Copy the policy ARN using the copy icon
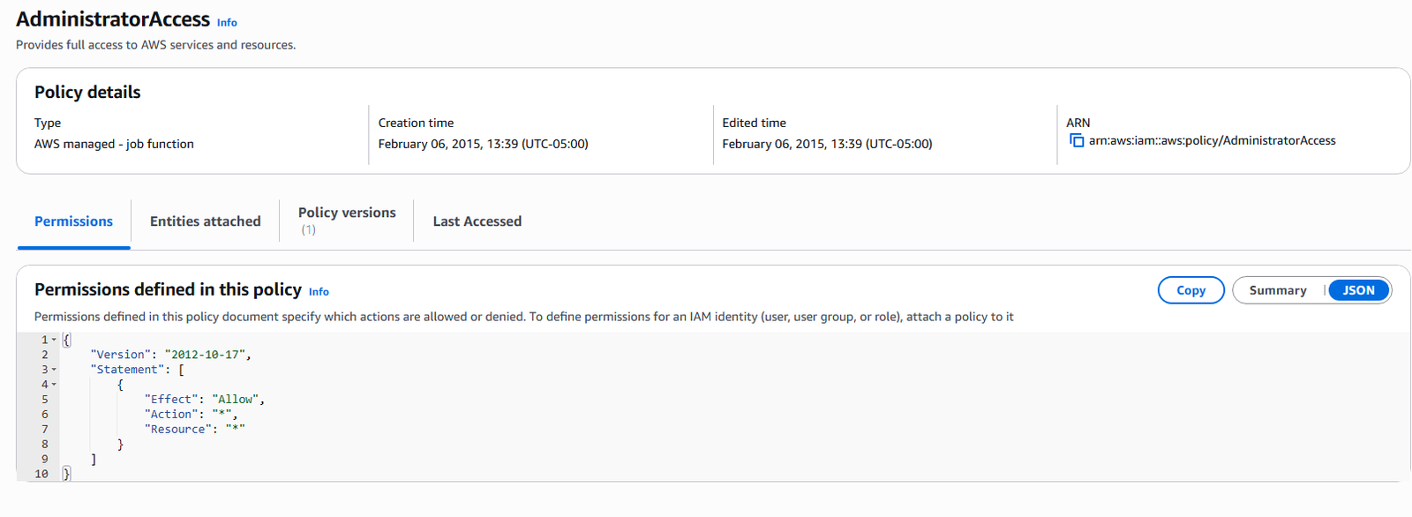This screenshot has width=1412, height=517. (x=1076, y=140)
